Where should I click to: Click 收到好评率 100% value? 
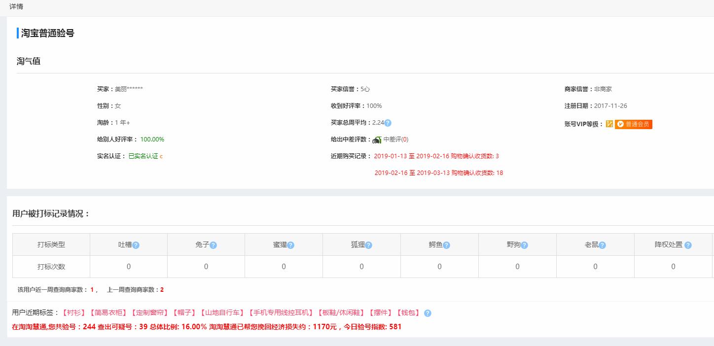point(374,106)
